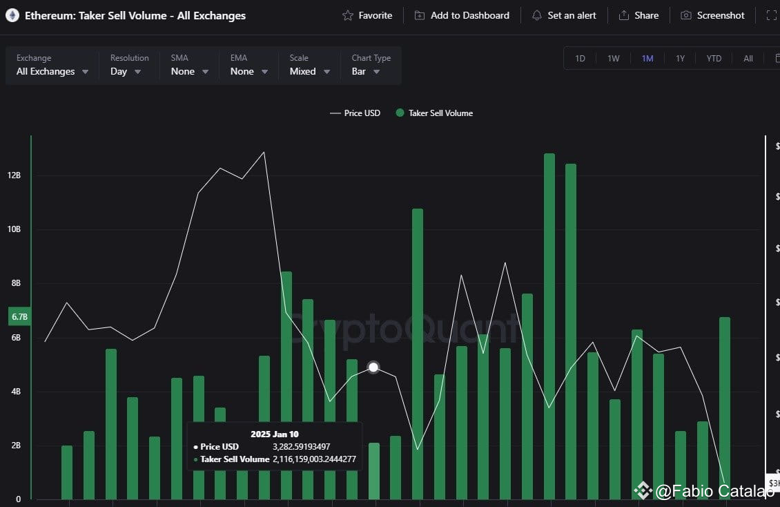Click the highlighted Jan 10 price marker
This screenshot has width=780, height=507.
373,367
